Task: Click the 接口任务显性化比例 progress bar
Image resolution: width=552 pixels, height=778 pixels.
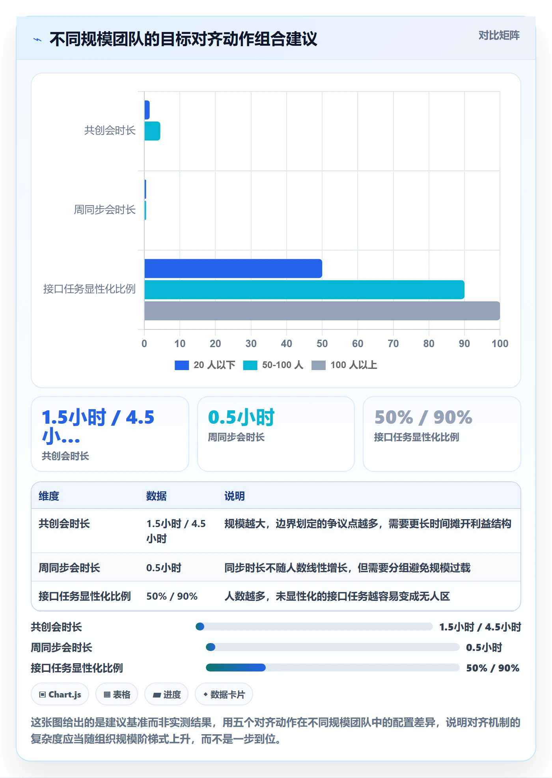Action: pyautogui.click(x=333, y=668)
